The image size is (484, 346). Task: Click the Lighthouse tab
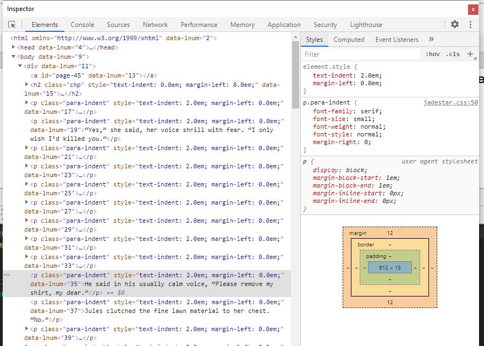[x=366, y=25]
